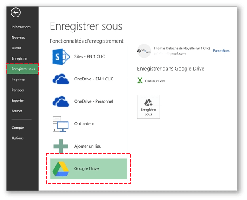
Task: Click the SharePoint Sites icon
Action: 61,57
